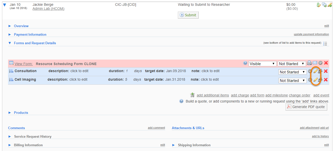The image size is (335, 151).
Task: Click the blue help icon beside Visible dropdown
Action: click(x=245, y=63)
